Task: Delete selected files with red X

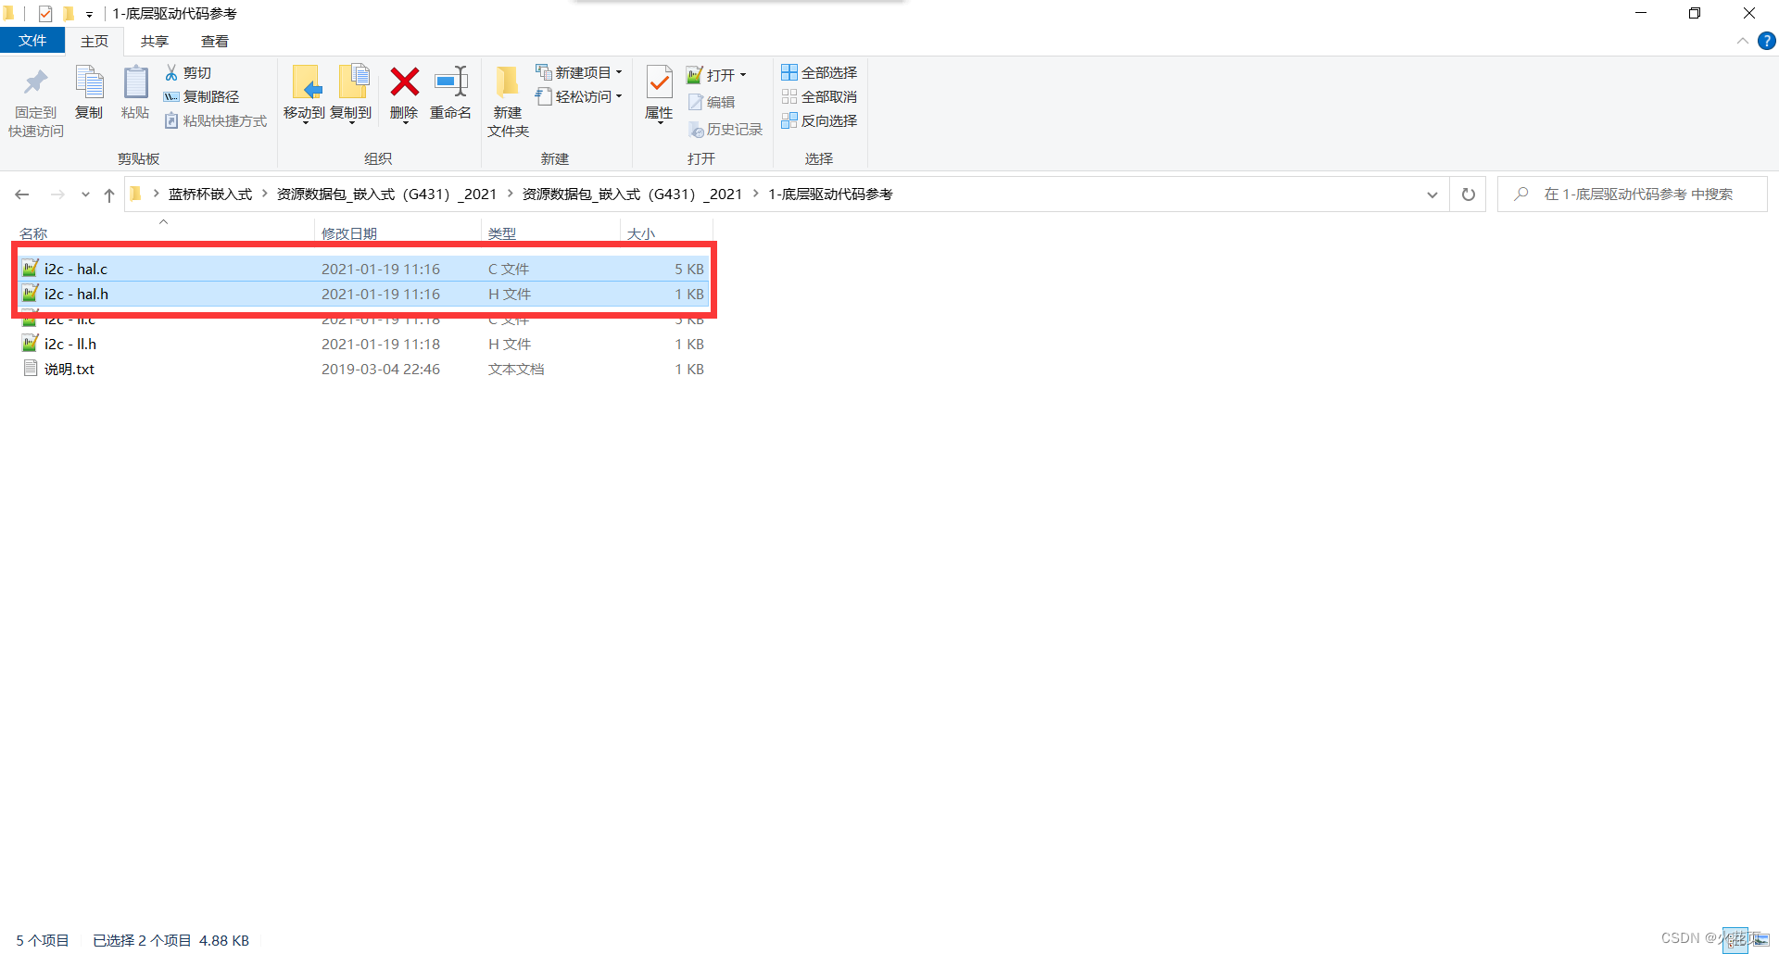Action: tap(404, 94)
